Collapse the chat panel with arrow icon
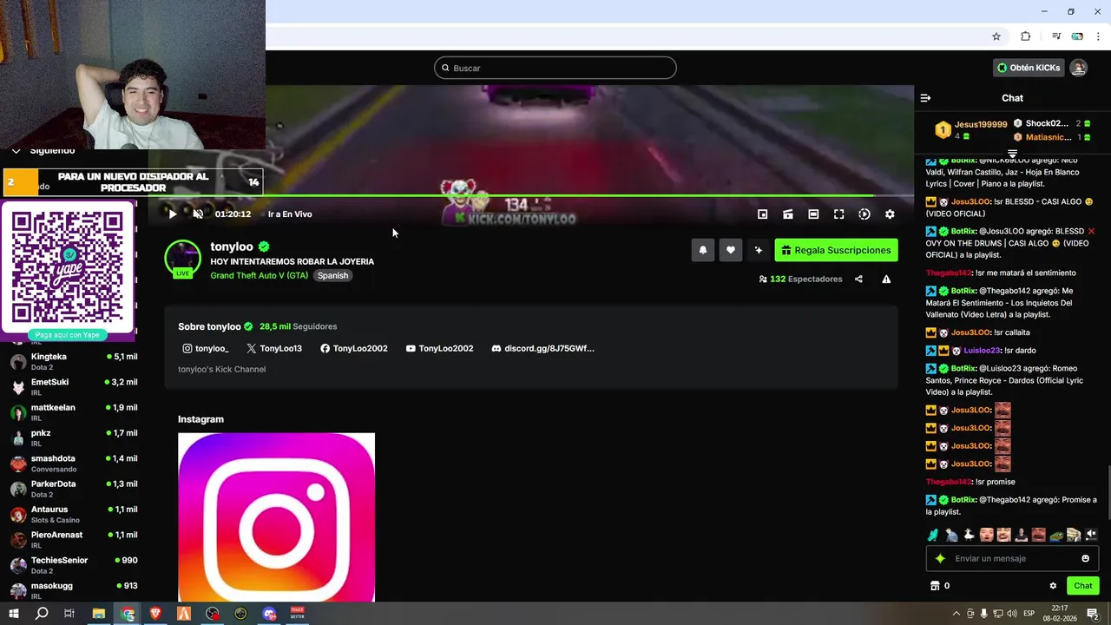This screenshot has width=1111, height=625. 925,98
